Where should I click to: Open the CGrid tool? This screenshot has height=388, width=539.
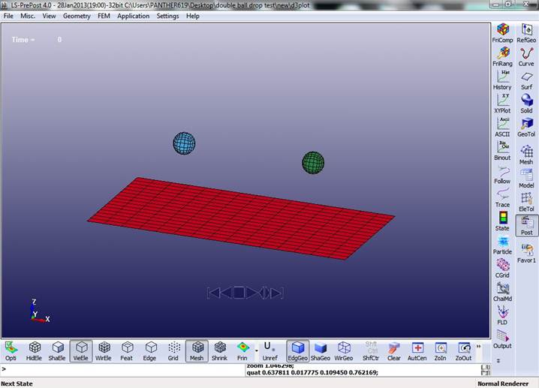[x=502, y=269]
